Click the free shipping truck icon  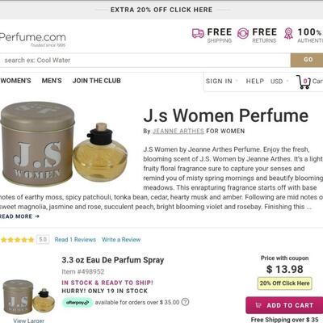pyautogui.click(x=198, y=34)
